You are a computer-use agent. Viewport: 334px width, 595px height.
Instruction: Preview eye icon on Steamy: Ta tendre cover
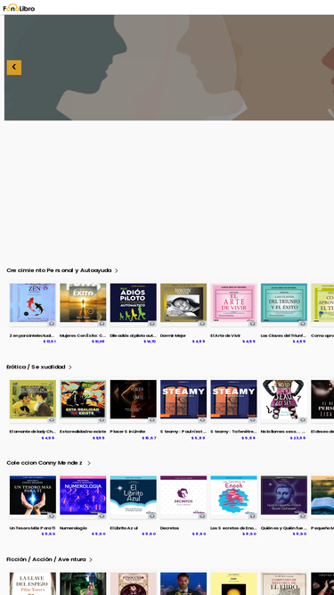click(253, 420)
